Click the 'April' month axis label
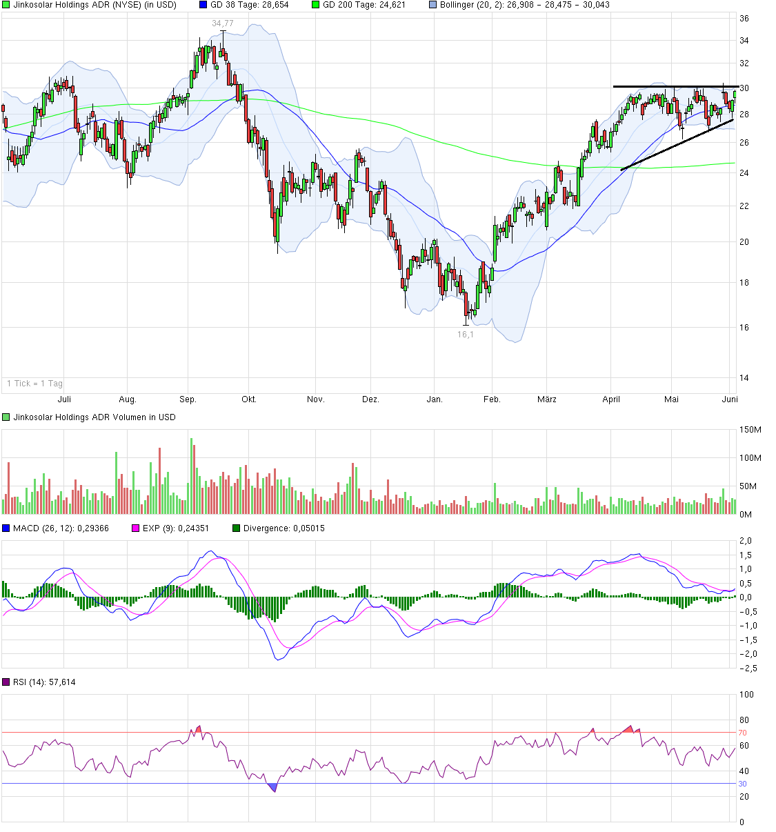The width and height of the screenshot is (776, 832). coord(611,399)
